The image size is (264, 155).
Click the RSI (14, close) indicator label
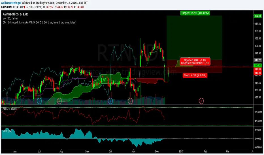pyautogui.click(x=10, y=109)
